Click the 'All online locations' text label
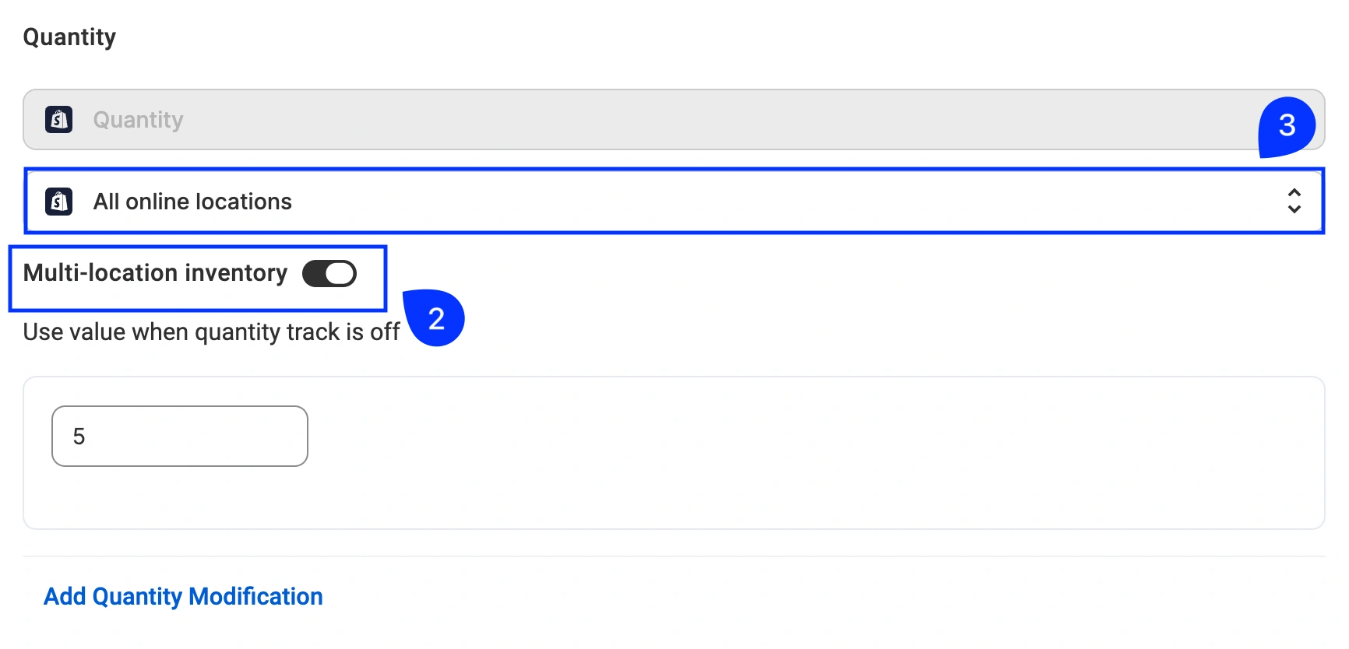This screenshot has height=649, width=1349. [x=192, y=202]
